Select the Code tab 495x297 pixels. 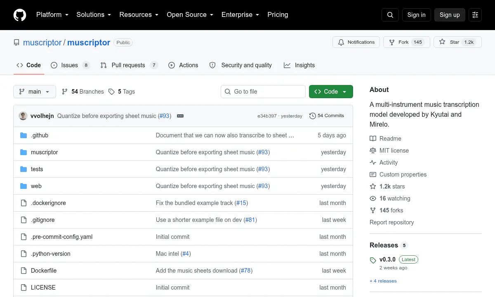29,65
